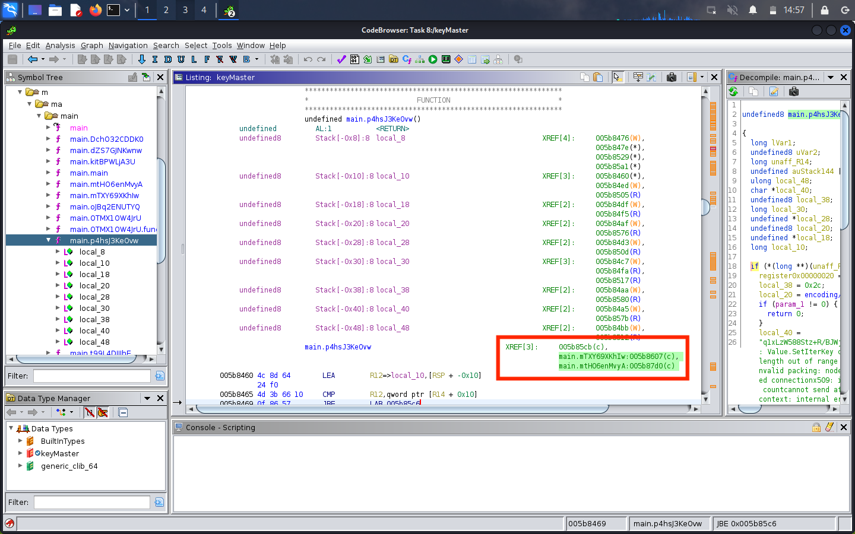Click Listing paste clipboard icon
Viewport: 855px width, 534px height.
(x=598, y=77)
